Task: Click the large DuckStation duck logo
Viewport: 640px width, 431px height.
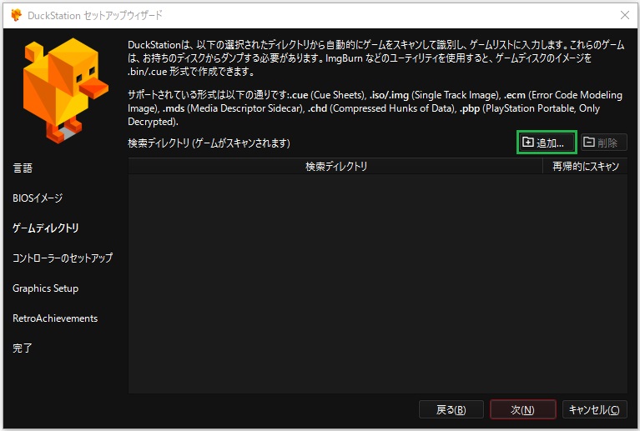Action: pos(65,90)
